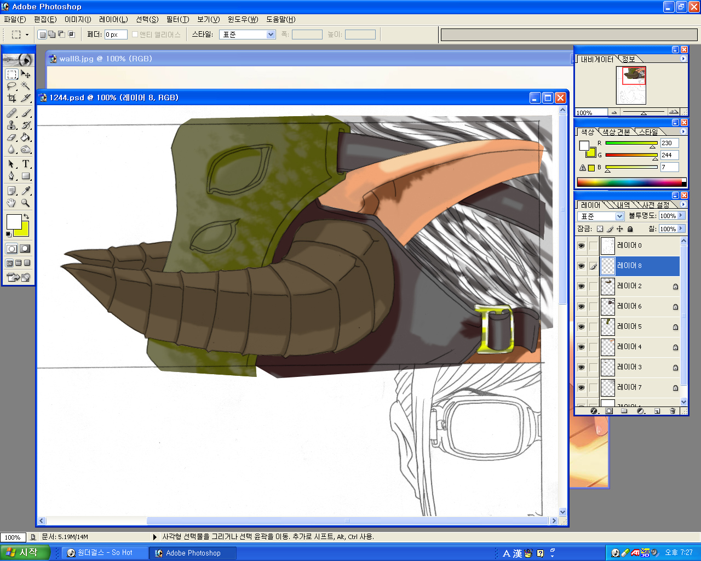Open the 칠 fill slider arrow
The width and height of the screenshot is (701, 561).
tap(681, 228)
